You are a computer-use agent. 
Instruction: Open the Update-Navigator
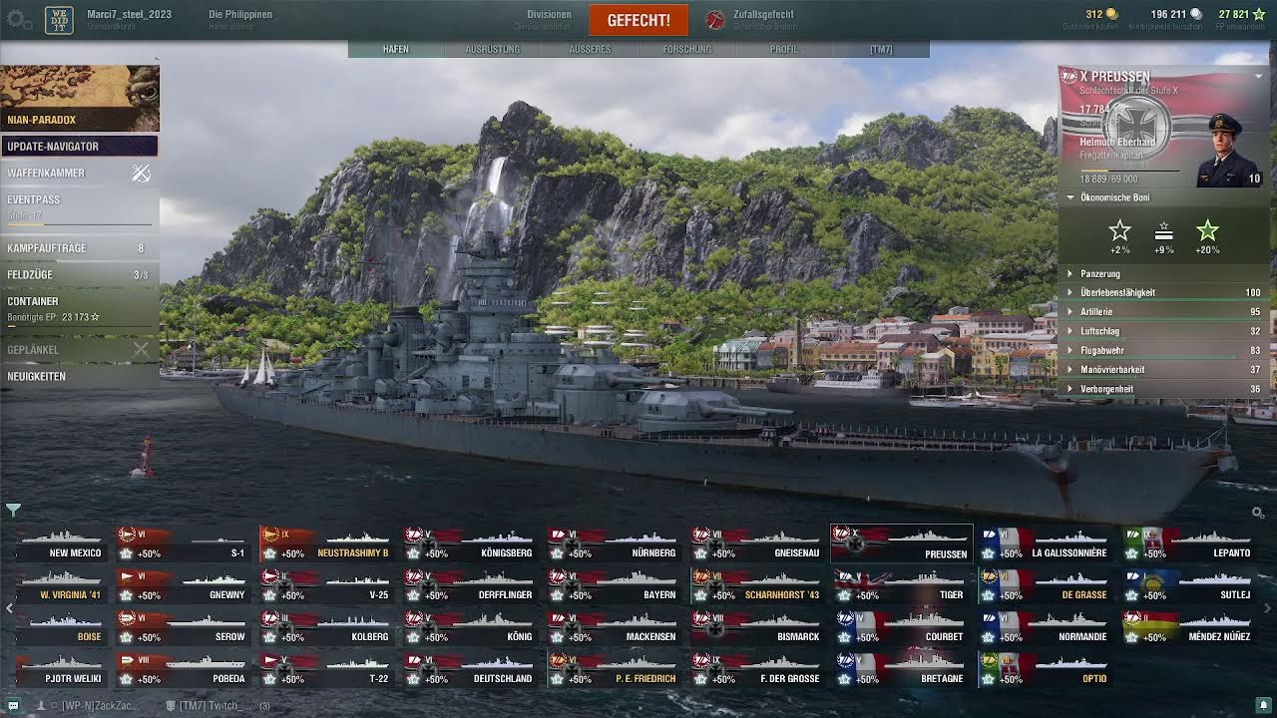click(x=79, y=147)
